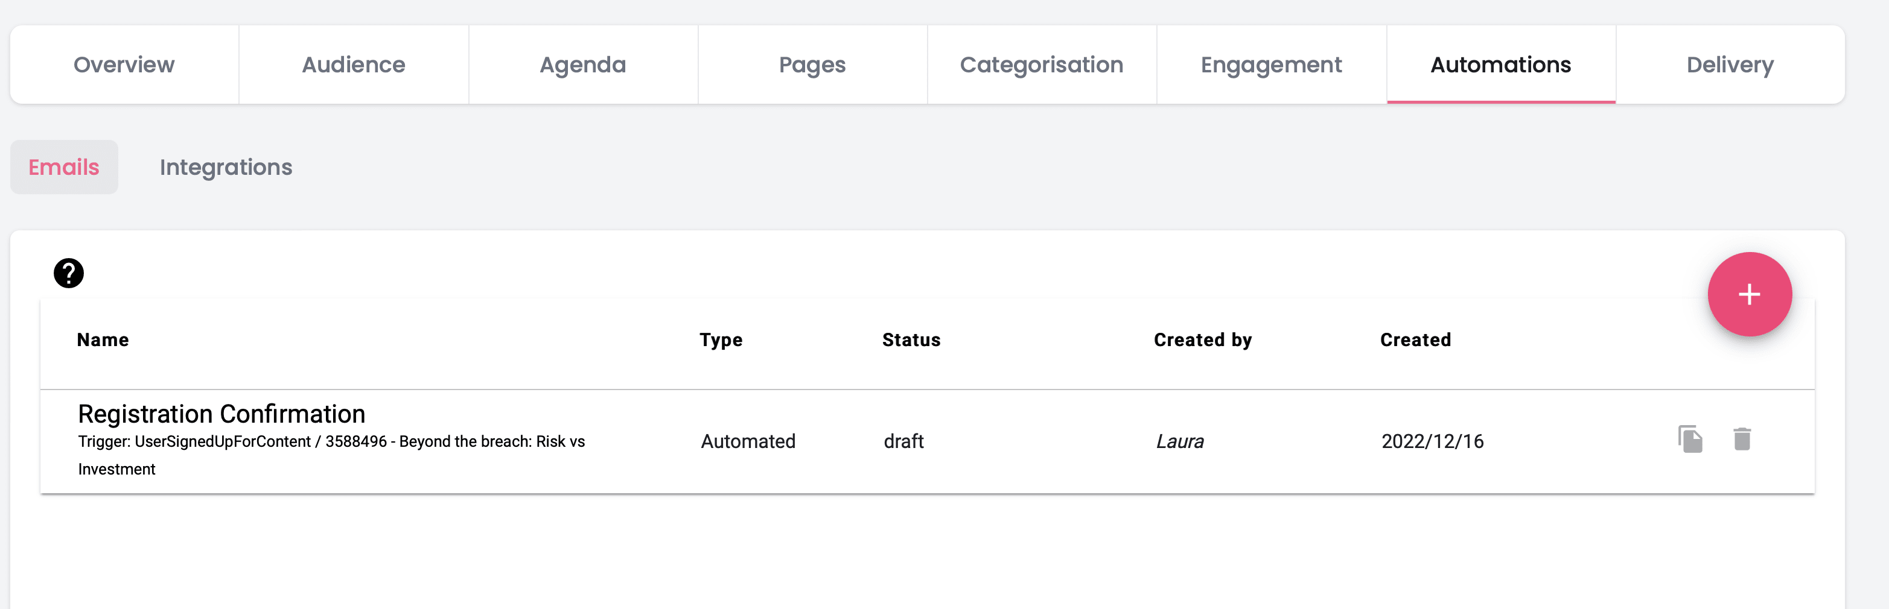Select the Automations tab
The height and width of the screenshot is (609, 1889).
click(x=1500, y=65)
